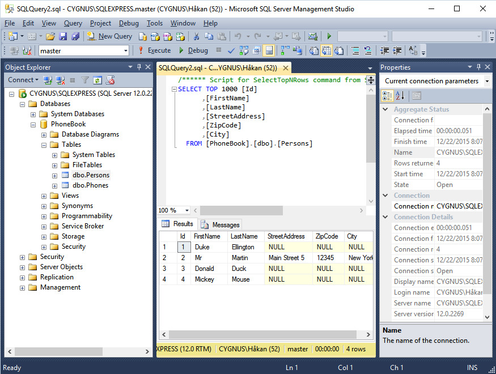Screen dimensions: 496x374
Task: Decrease the indent of selected lines
Action: coord(385,50)
